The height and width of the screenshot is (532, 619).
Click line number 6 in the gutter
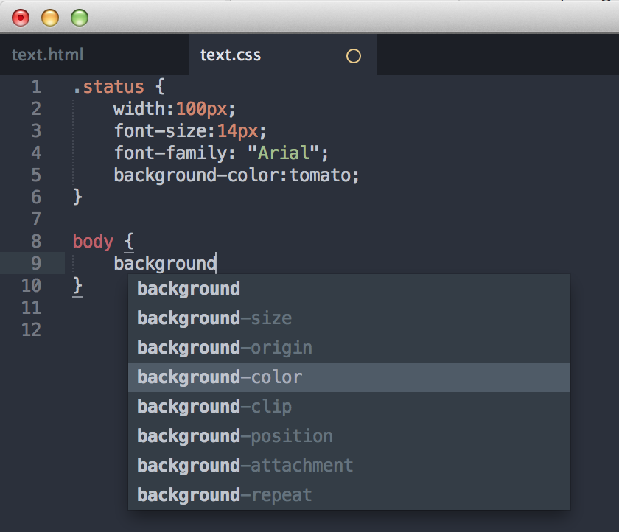click(36, 197)
